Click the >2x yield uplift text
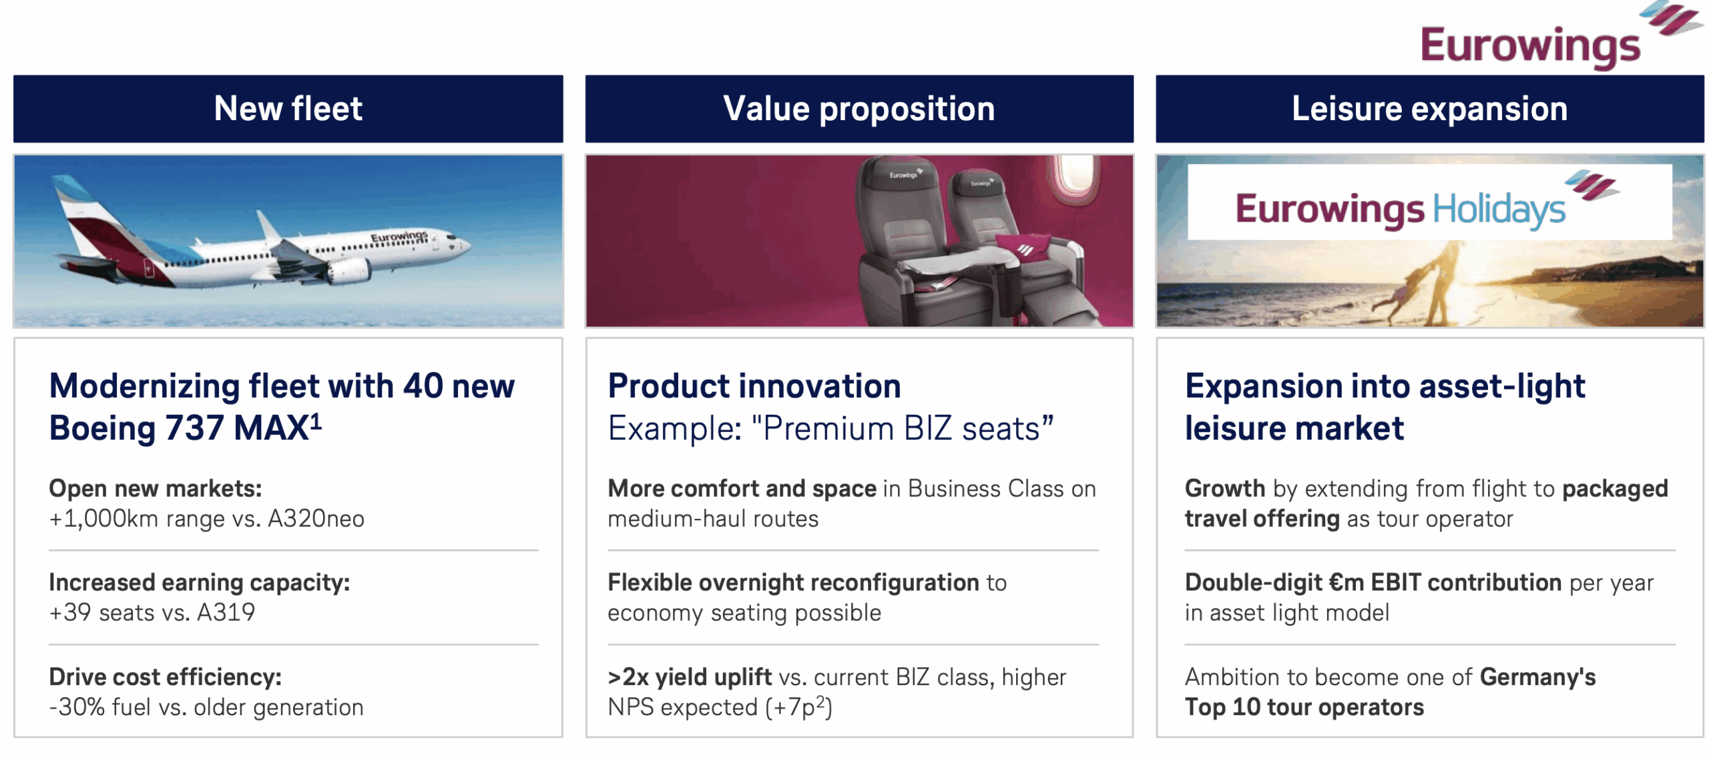 [x=689, y=677]
